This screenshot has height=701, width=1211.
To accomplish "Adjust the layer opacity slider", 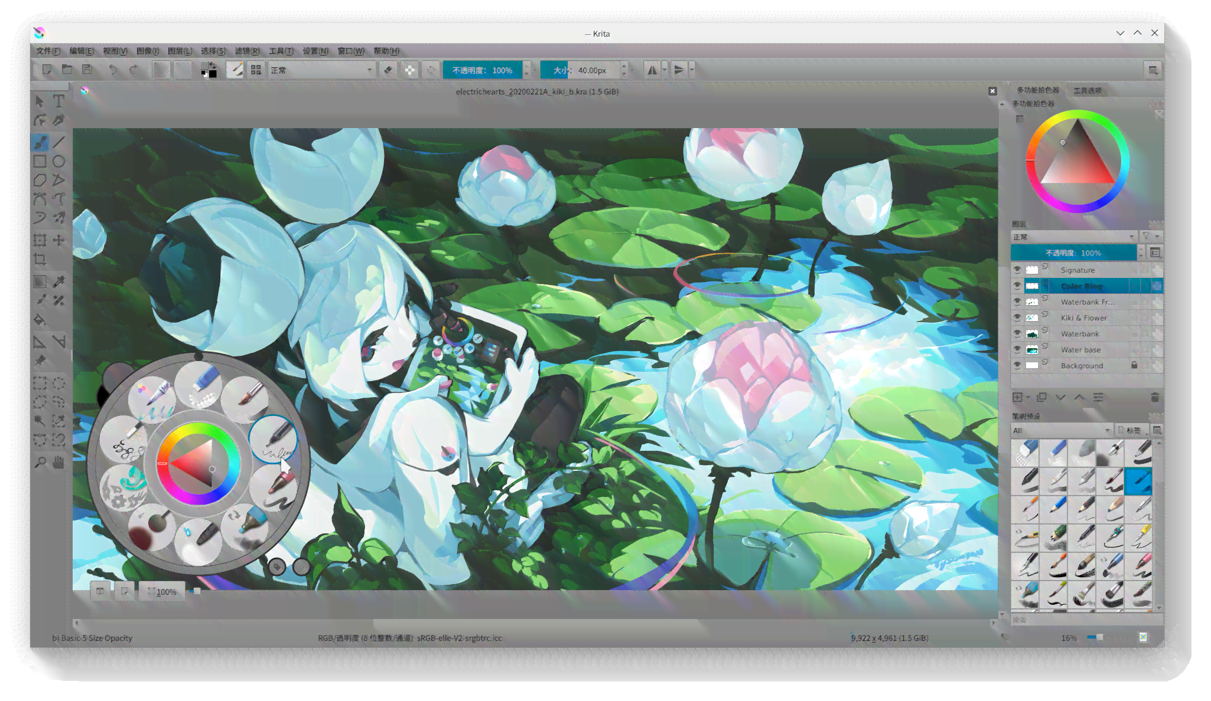I will [1074, 253].
